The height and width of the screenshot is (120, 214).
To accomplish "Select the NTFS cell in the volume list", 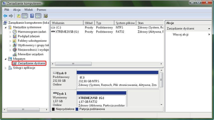I will click(119, 27).
